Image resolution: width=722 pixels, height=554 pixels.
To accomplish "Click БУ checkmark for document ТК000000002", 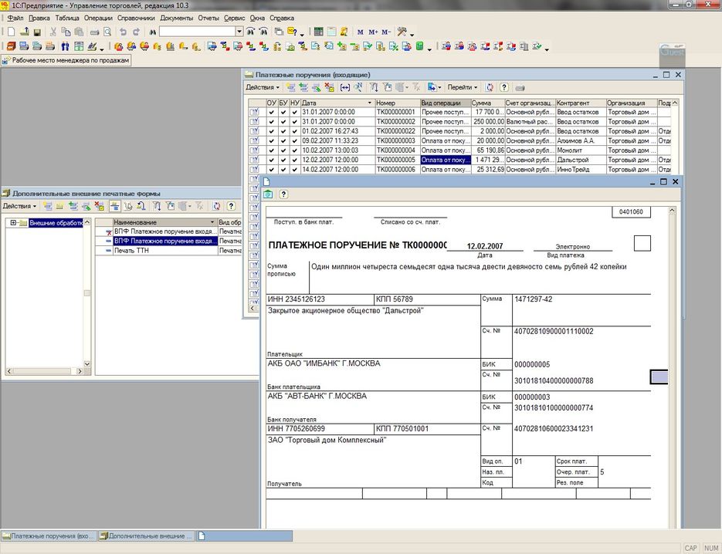I will pyautogui.click(x=283, y=122).
